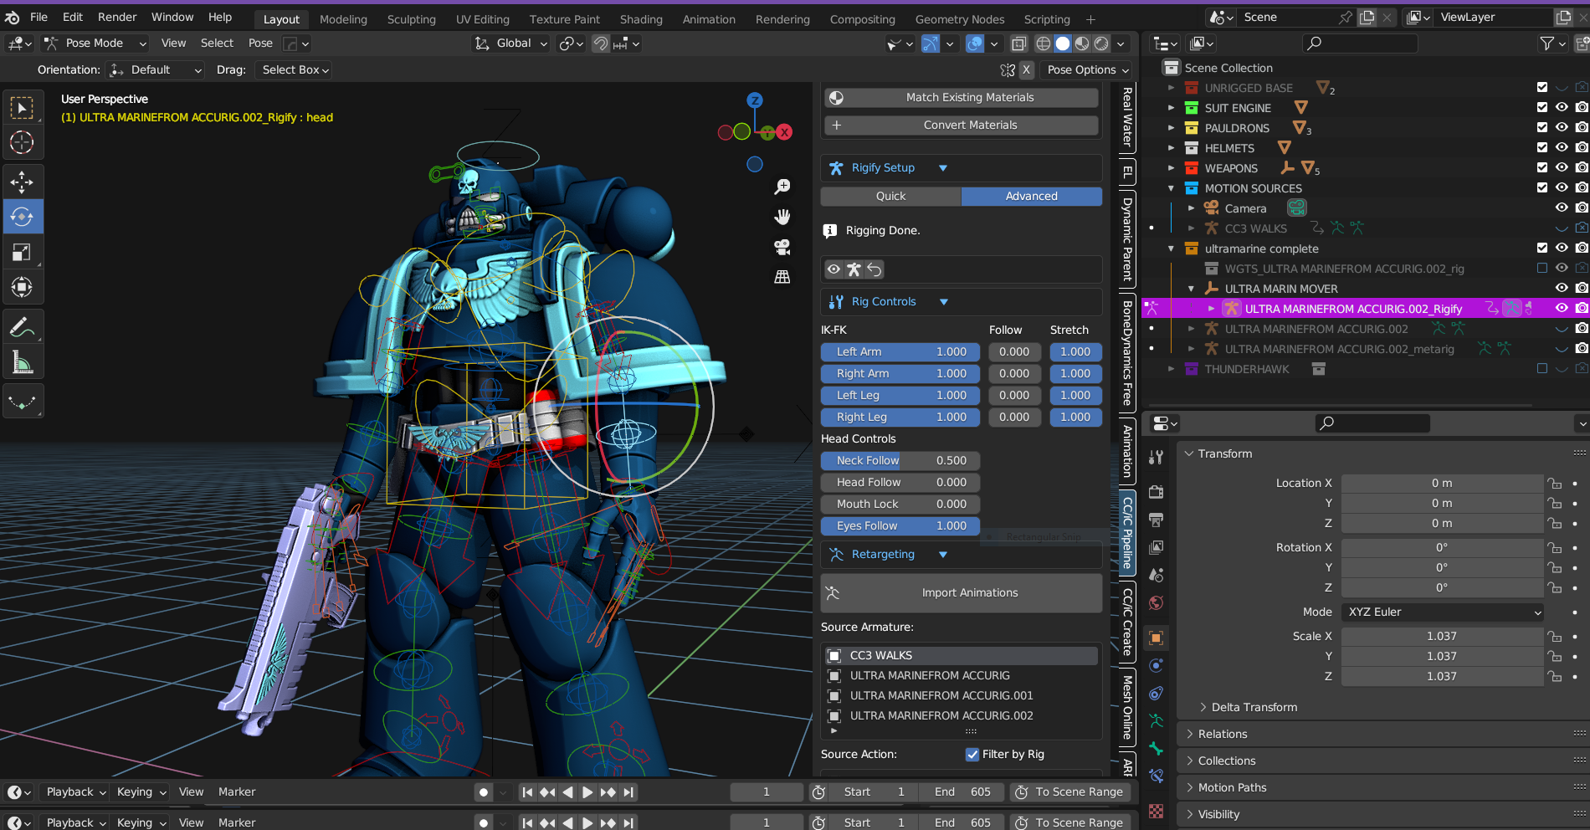Choose the Annotate pencil tool
This screenshot has height=830, width=1590.
coord(22,327)
